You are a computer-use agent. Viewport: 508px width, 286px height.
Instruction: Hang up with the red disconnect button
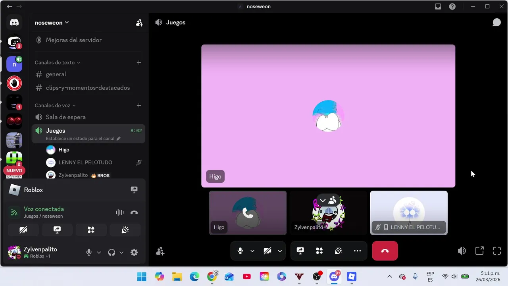pyautogui.click(x=385, y=251)
